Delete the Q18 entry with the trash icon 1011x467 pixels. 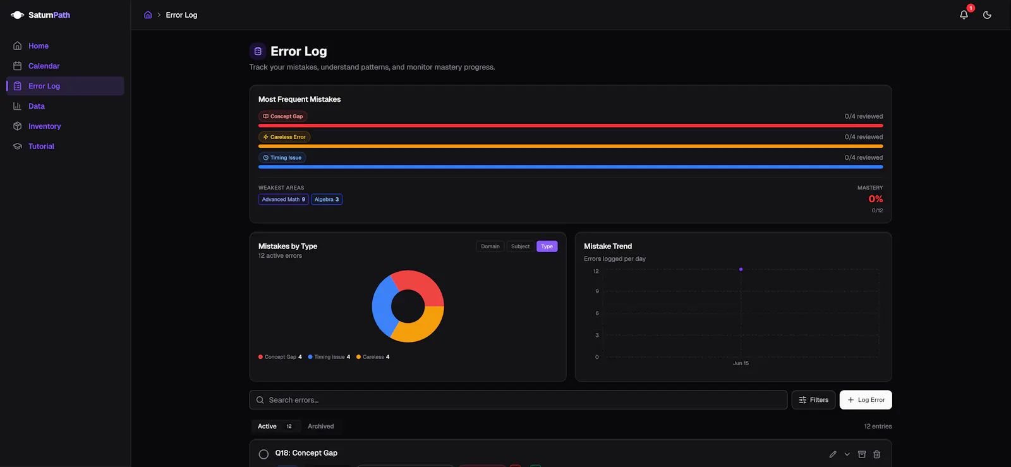pos(877,454)
